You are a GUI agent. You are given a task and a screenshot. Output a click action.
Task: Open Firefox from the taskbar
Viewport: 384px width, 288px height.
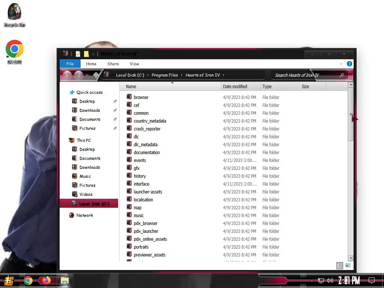pos(46,280)
